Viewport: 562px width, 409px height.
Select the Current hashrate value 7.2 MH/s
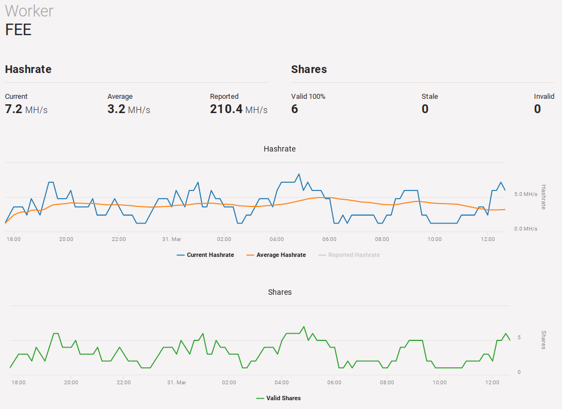tap(26, 109)
